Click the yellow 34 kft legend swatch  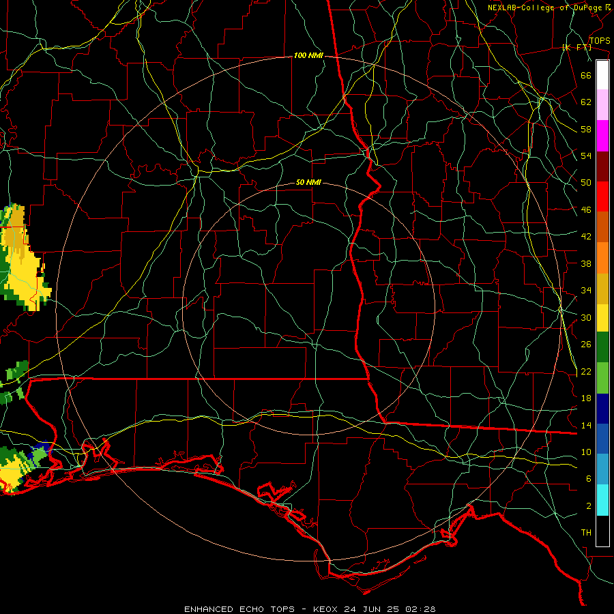coord(602,318)
